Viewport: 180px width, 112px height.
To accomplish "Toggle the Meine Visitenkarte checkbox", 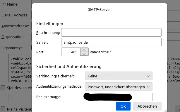I will click(3, 109).
